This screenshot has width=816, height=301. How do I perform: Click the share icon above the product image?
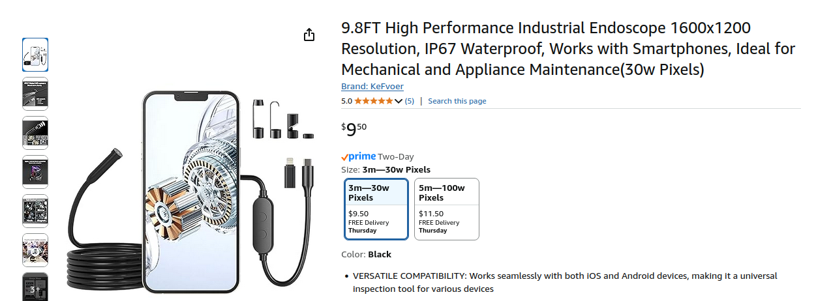pos(309,35)
